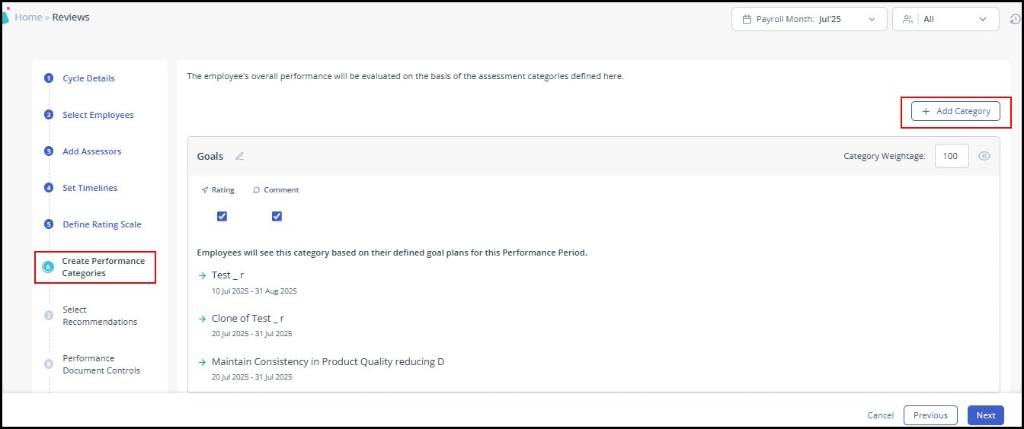1024x429 pixels.
Task: Expand the Payroll Month Jul'25 dropdown
Action: tap(809, 19)
